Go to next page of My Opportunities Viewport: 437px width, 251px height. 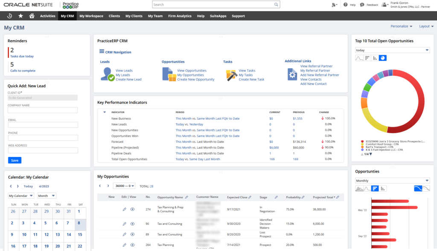108,186
